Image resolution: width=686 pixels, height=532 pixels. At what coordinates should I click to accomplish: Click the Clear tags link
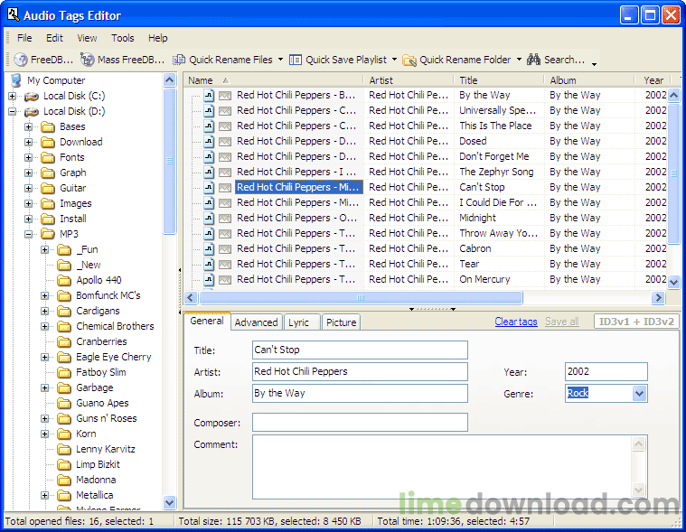pyautogui.click(x=516, y=322)
